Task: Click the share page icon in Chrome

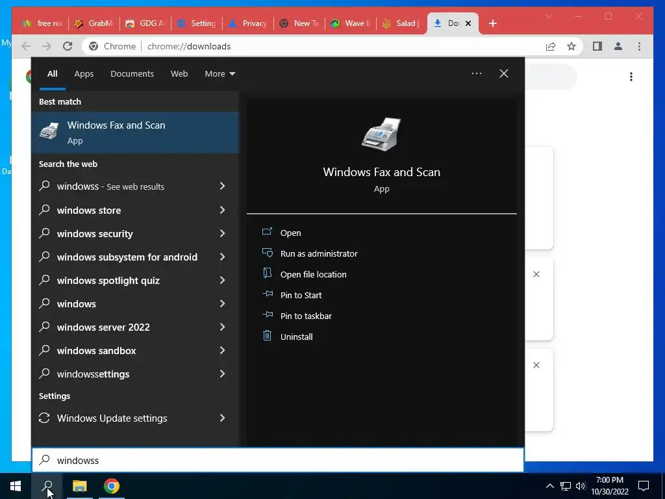Action: click(551, 46)
